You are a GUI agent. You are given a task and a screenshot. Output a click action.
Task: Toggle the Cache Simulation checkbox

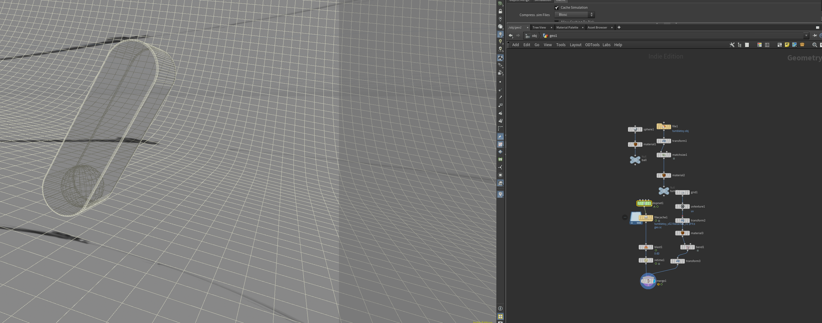point(557,8)
